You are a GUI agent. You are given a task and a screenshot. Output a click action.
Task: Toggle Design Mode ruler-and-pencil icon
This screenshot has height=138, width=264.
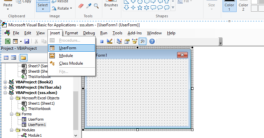coord(110,41)
